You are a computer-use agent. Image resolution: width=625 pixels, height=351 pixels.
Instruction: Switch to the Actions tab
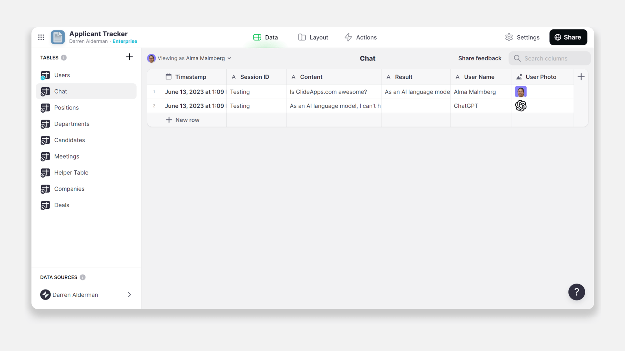361,37
